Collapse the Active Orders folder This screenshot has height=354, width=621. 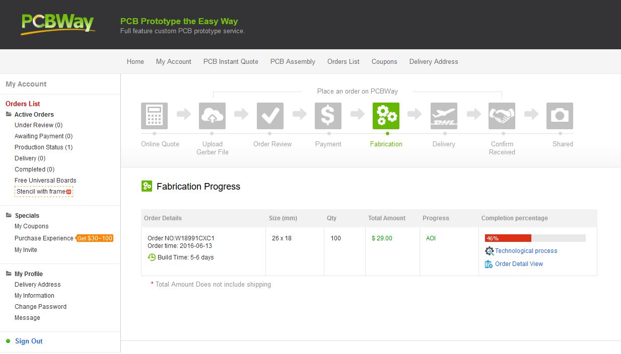point(9,115)
